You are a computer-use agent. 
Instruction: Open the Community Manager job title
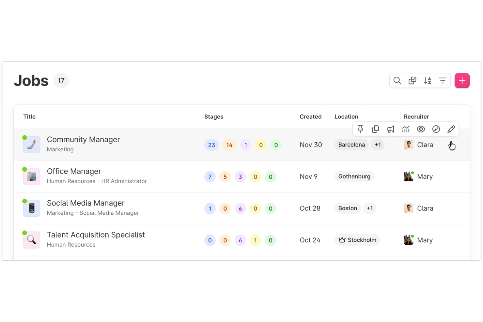pos(84,140)
